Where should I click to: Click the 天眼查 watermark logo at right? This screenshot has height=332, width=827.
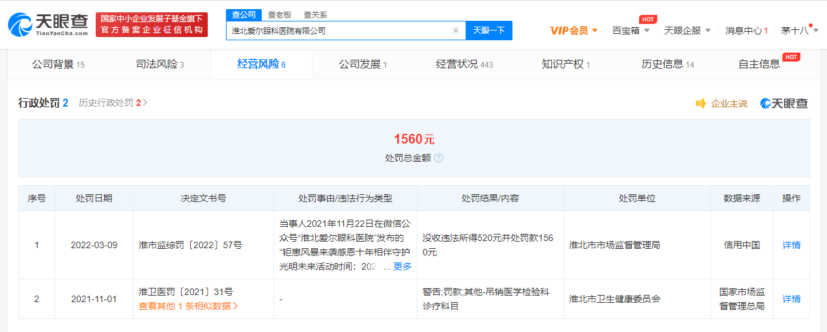coord(784,103)
